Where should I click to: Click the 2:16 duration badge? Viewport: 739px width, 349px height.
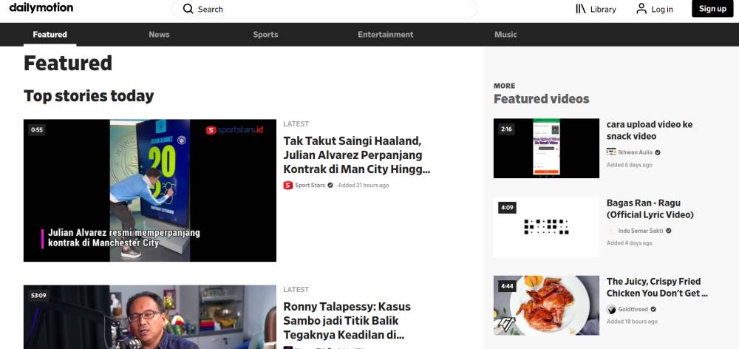coord(507,129)
